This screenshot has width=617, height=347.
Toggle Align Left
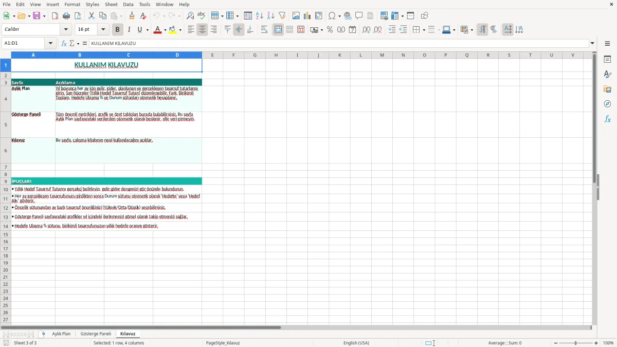tap(191, 30)
